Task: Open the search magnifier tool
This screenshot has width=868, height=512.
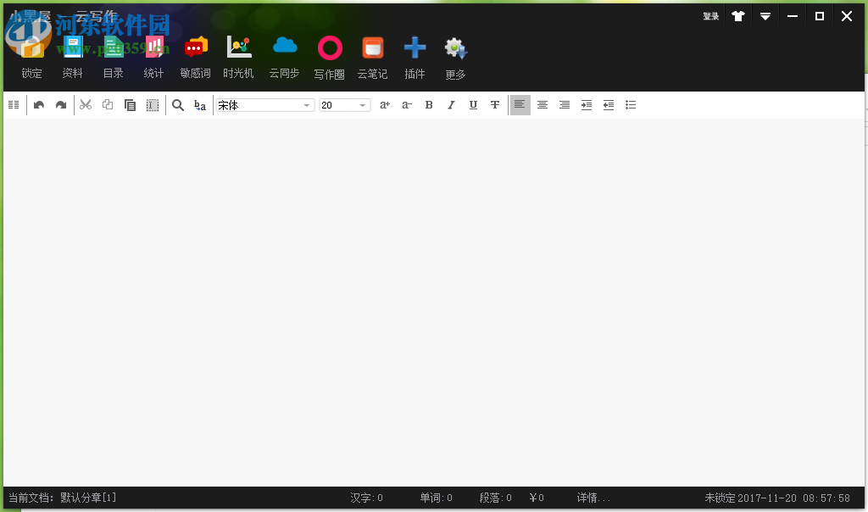Action: [178, 104]
